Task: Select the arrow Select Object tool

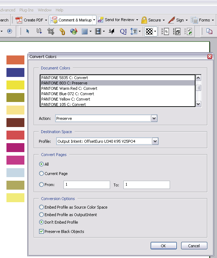Action: [28, 31]
